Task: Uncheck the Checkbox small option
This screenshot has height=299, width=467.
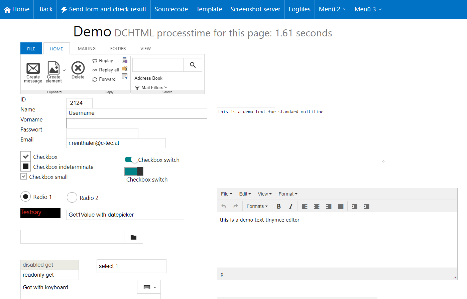Action: click(24, 177)
